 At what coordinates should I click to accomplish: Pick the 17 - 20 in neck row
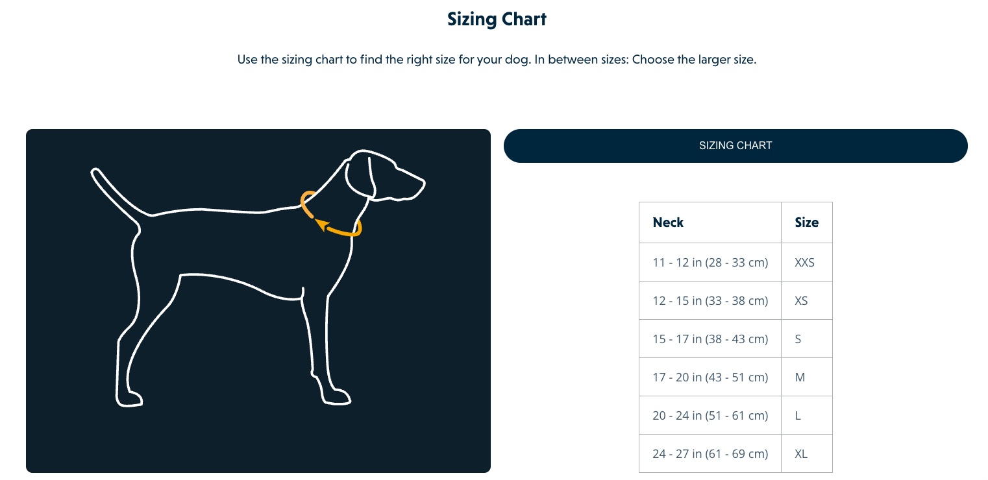(x=710, y=378)
